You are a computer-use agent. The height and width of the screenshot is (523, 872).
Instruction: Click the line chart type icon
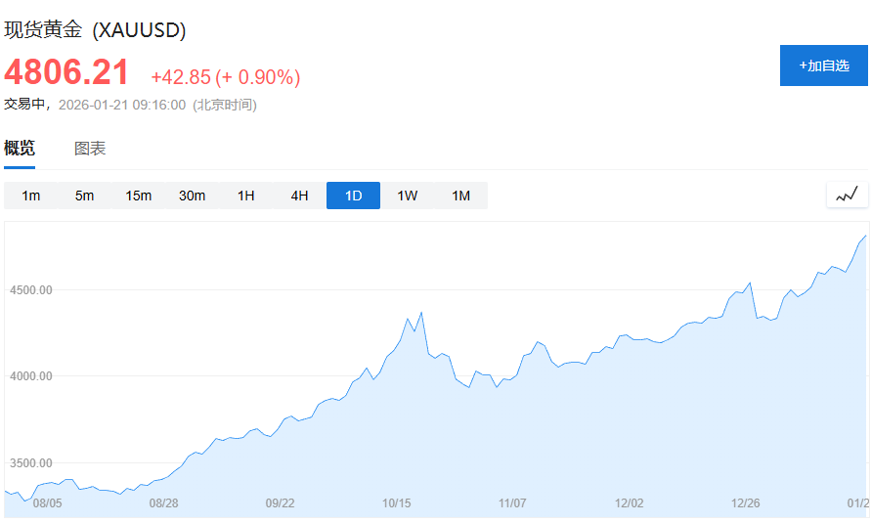pyautogui.click(x=847, y=195)
